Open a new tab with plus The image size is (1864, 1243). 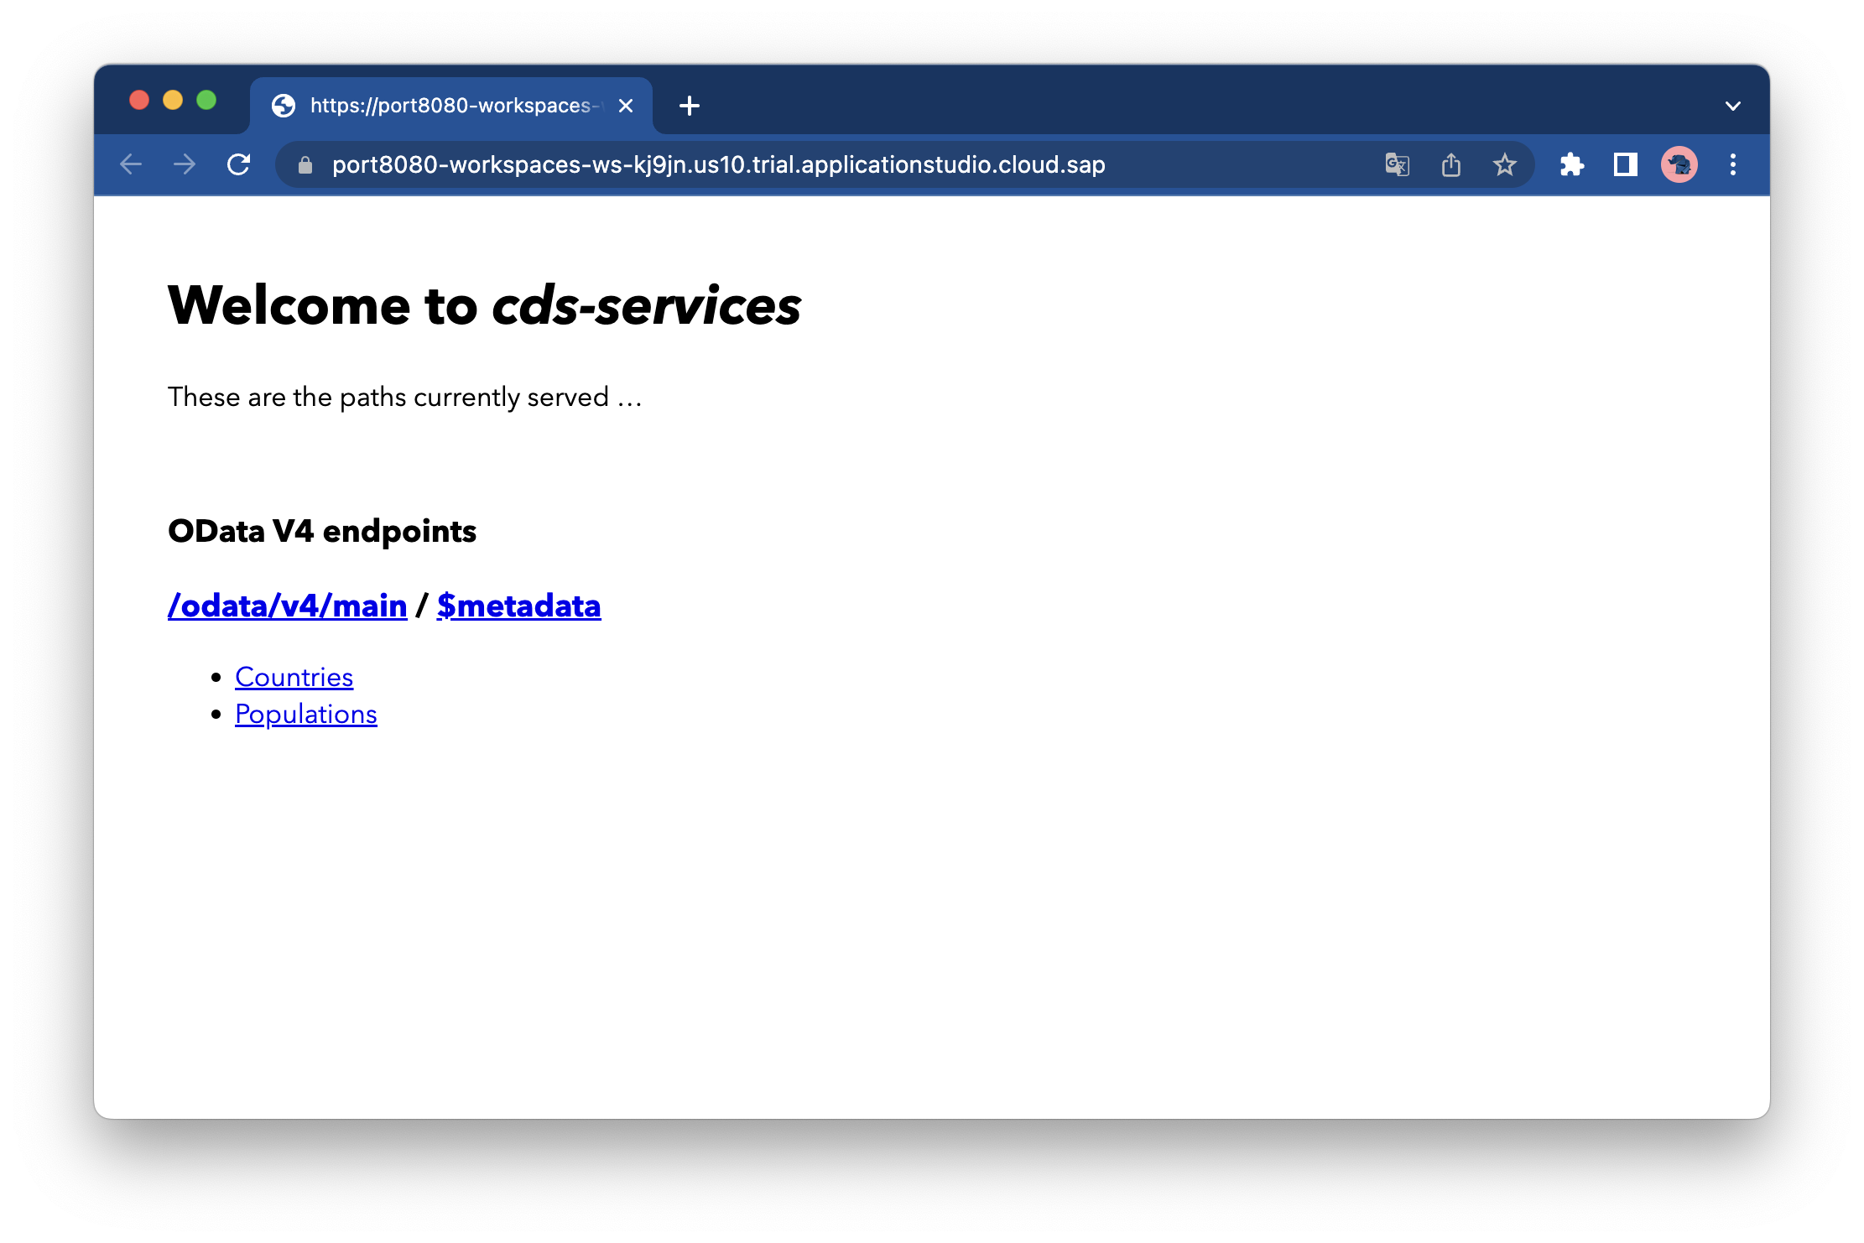point(690,106)
